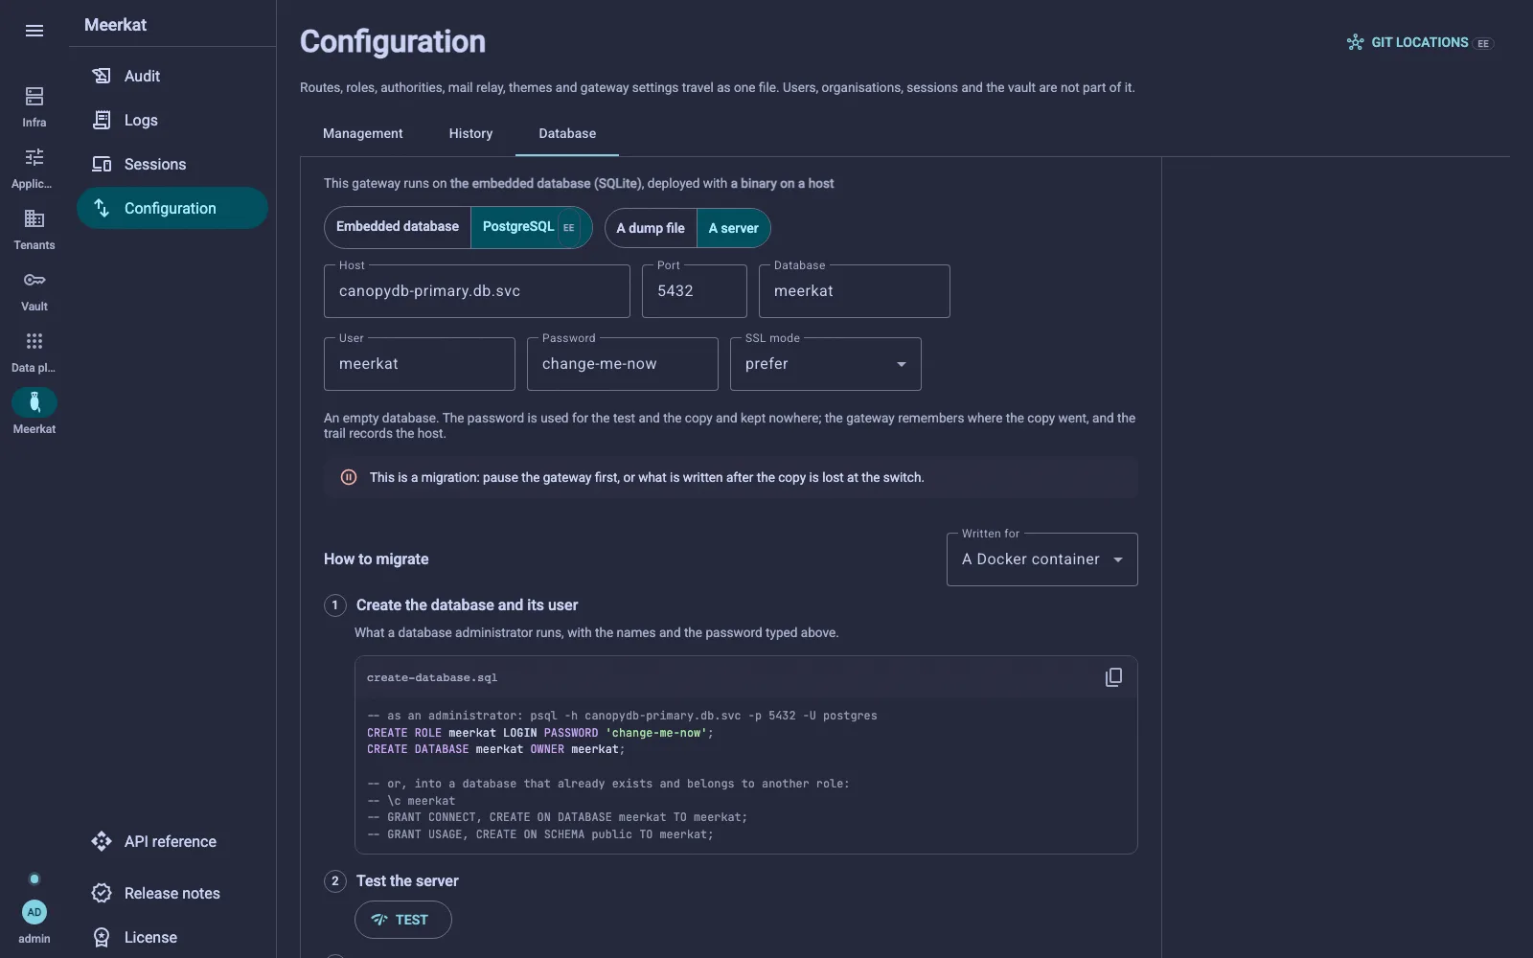Click the Meerkat sidebar title
The width and height of the screenshot is (1533, 958).
(115, 25)
